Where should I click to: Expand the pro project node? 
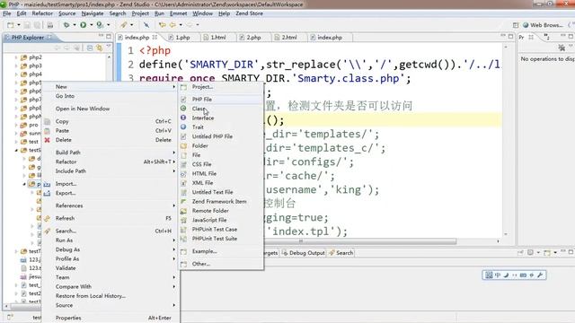click(16, 125)
